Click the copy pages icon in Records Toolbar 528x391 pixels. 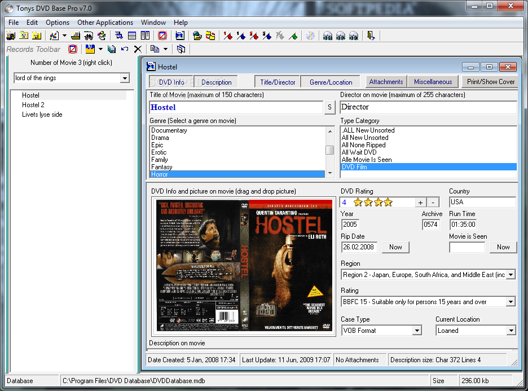click(x=155, y=49)
